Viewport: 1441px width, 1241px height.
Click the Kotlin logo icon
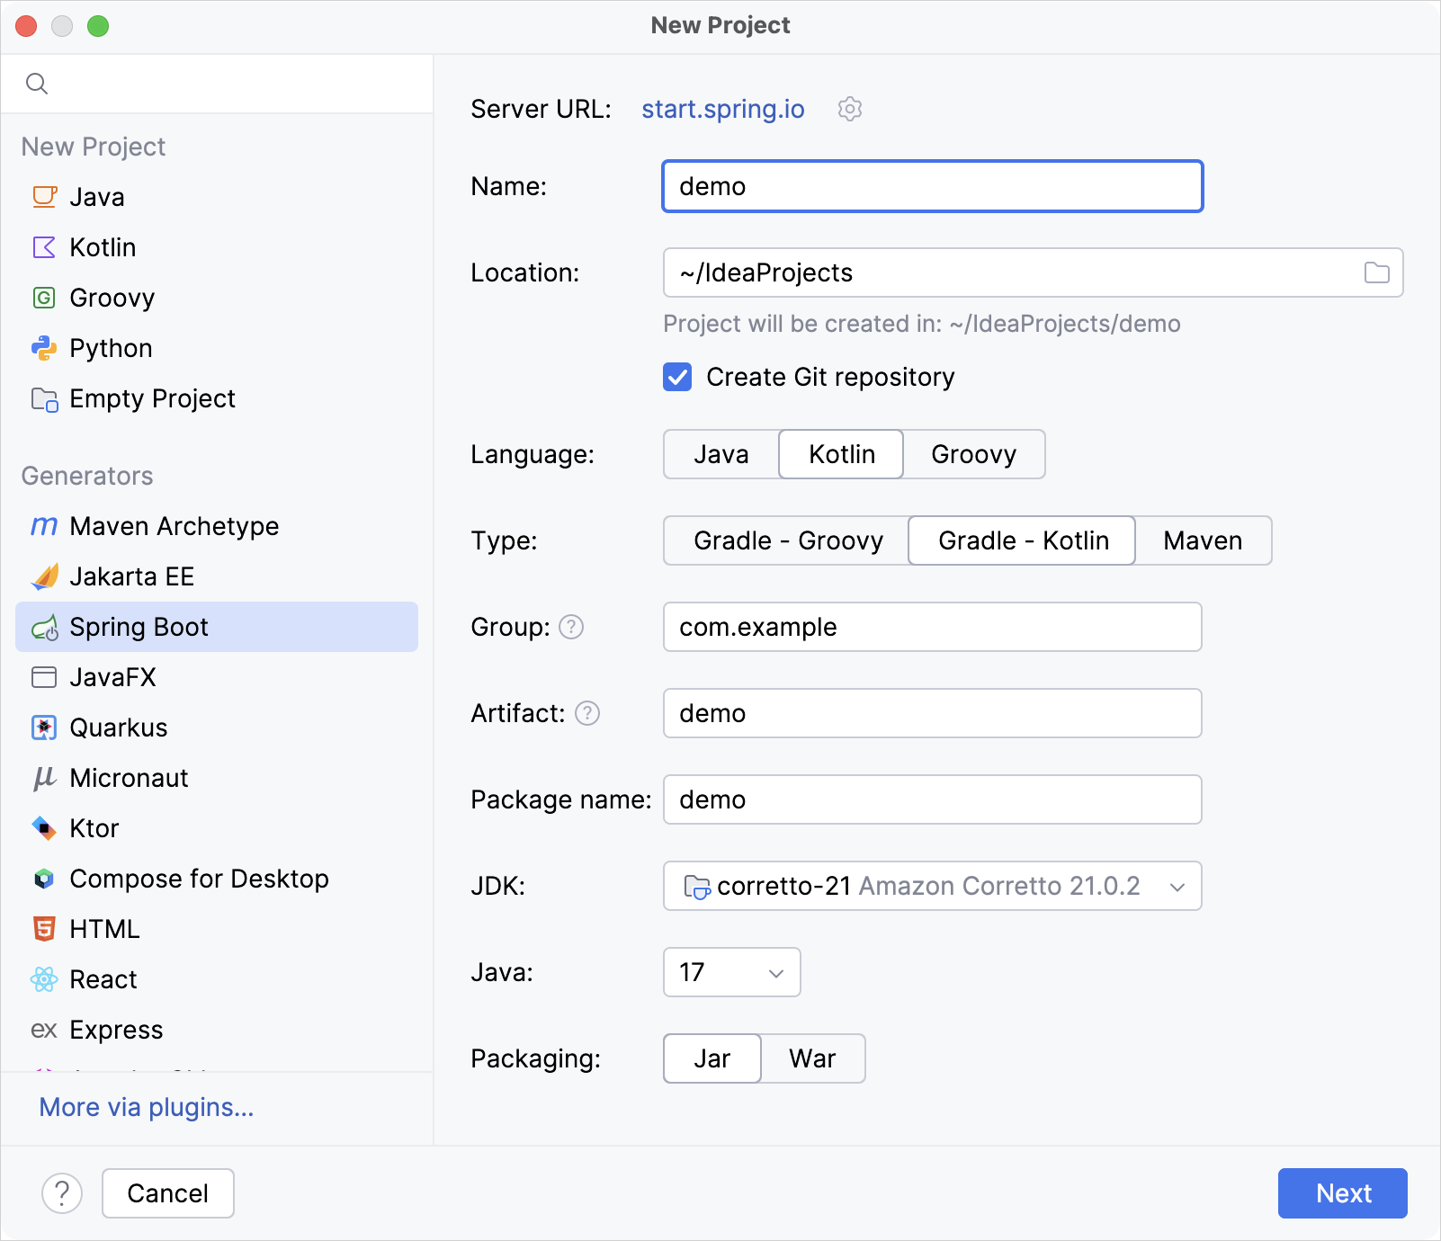click(x=44, y=247)
